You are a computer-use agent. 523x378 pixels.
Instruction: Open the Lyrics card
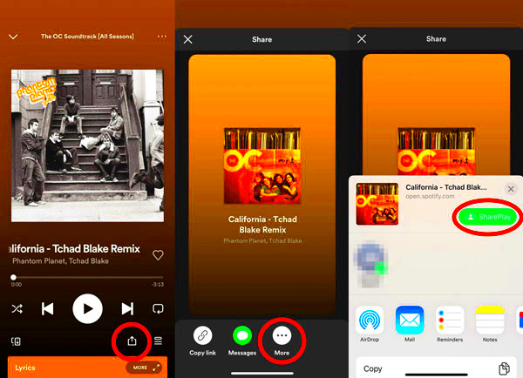point(87,368)
